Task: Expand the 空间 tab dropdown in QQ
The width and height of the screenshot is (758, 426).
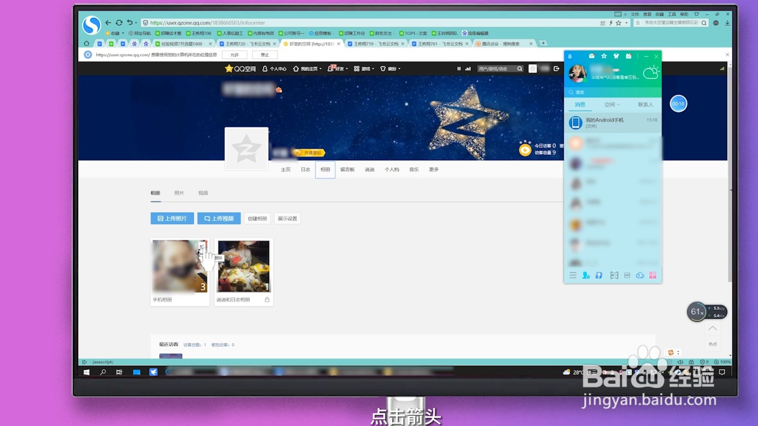Action: [x=618, y=105]
